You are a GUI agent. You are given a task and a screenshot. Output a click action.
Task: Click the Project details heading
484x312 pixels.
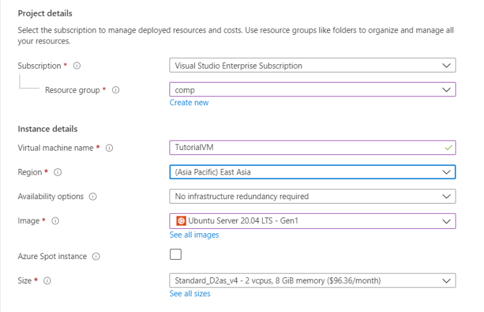click(x=45, y=13)
